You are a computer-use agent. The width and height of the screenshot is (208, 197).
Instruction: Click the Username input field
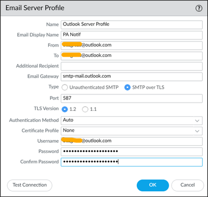[132, 141]
